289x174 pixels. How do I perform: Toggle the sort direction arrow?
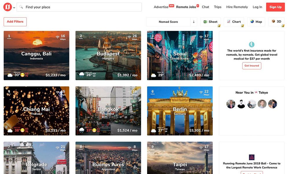point(194,22)
